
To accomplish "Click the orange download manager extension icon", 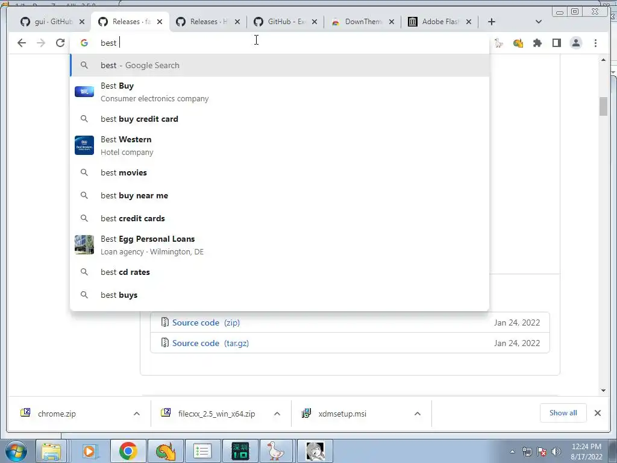I will point(518,43).
